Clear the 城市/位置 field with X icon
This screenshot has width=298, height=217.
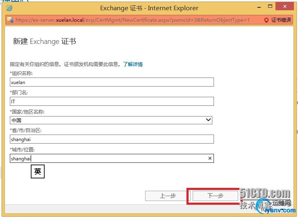pyautogui.click(x=210, y=158)
